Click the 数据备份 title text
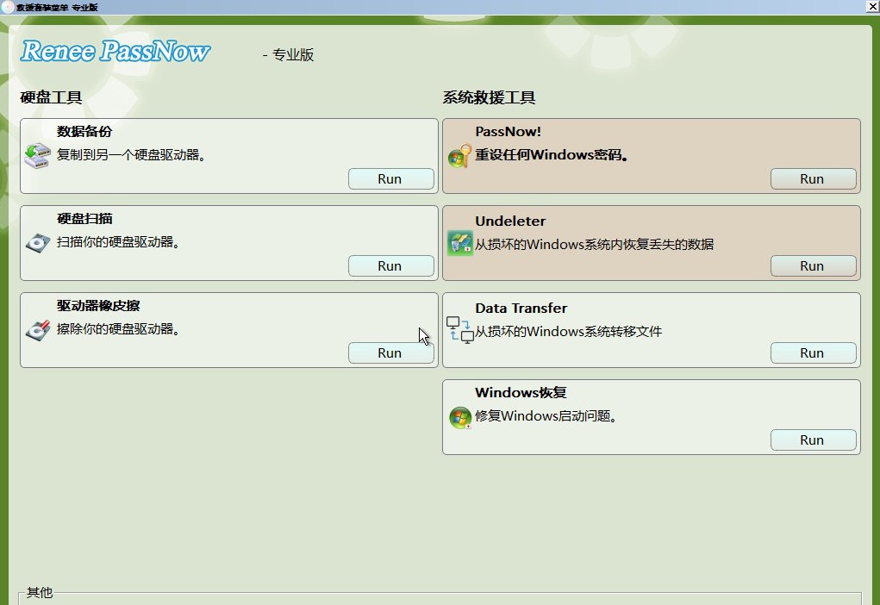The height and width of the screenshot is (605, 880). pyautogui.click(x=84, y=131)
